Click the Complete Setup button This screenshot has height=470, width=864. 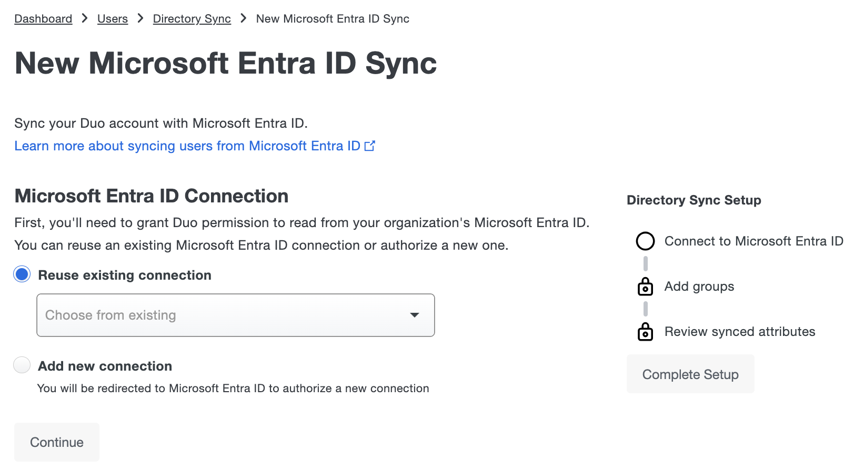tap(690, 374)
